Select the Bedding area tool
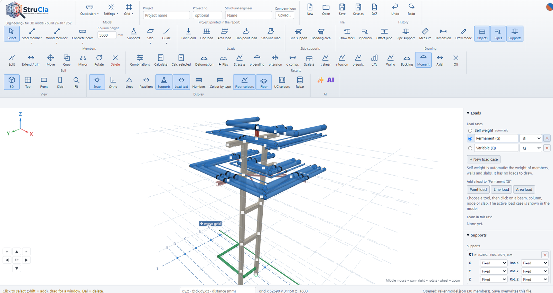Image resolution: width=553 pixels, height=293 pixels. [321, 34]
